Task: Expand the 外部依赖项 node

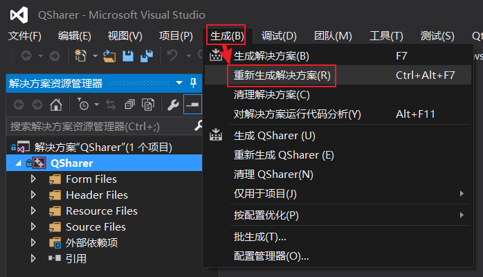Action: point(33,242)
